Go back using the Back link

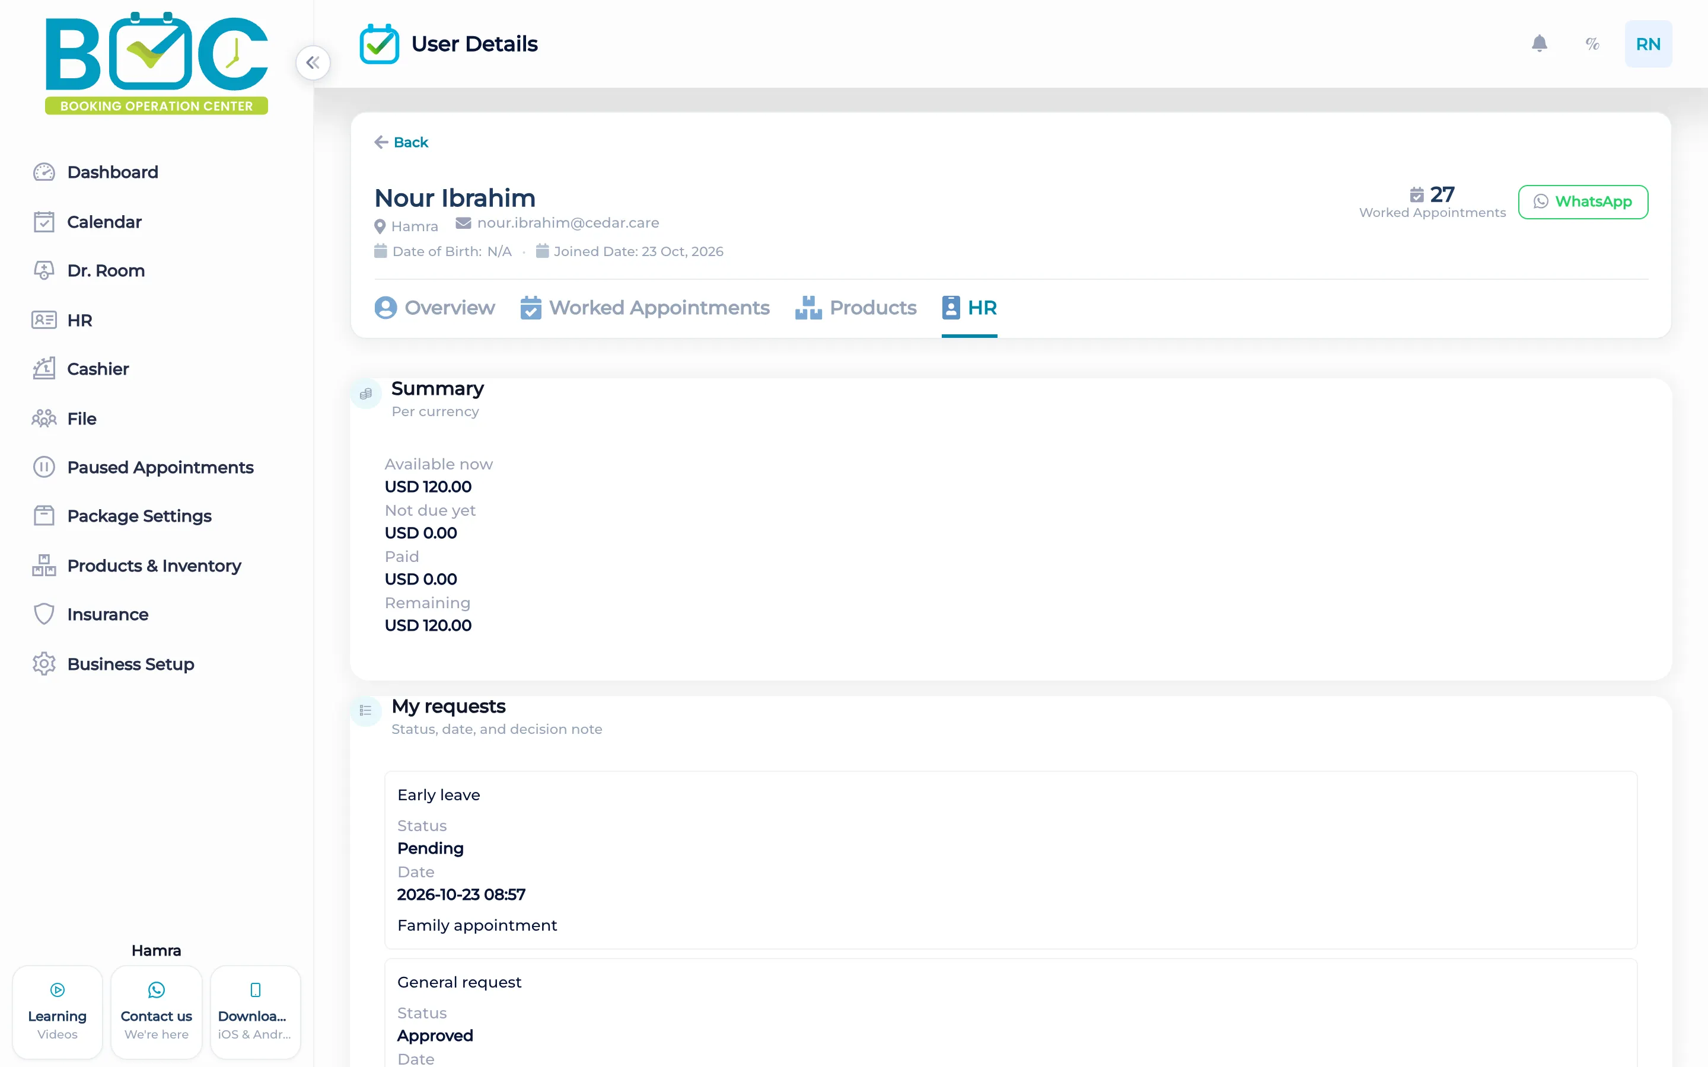click(401, 142)
